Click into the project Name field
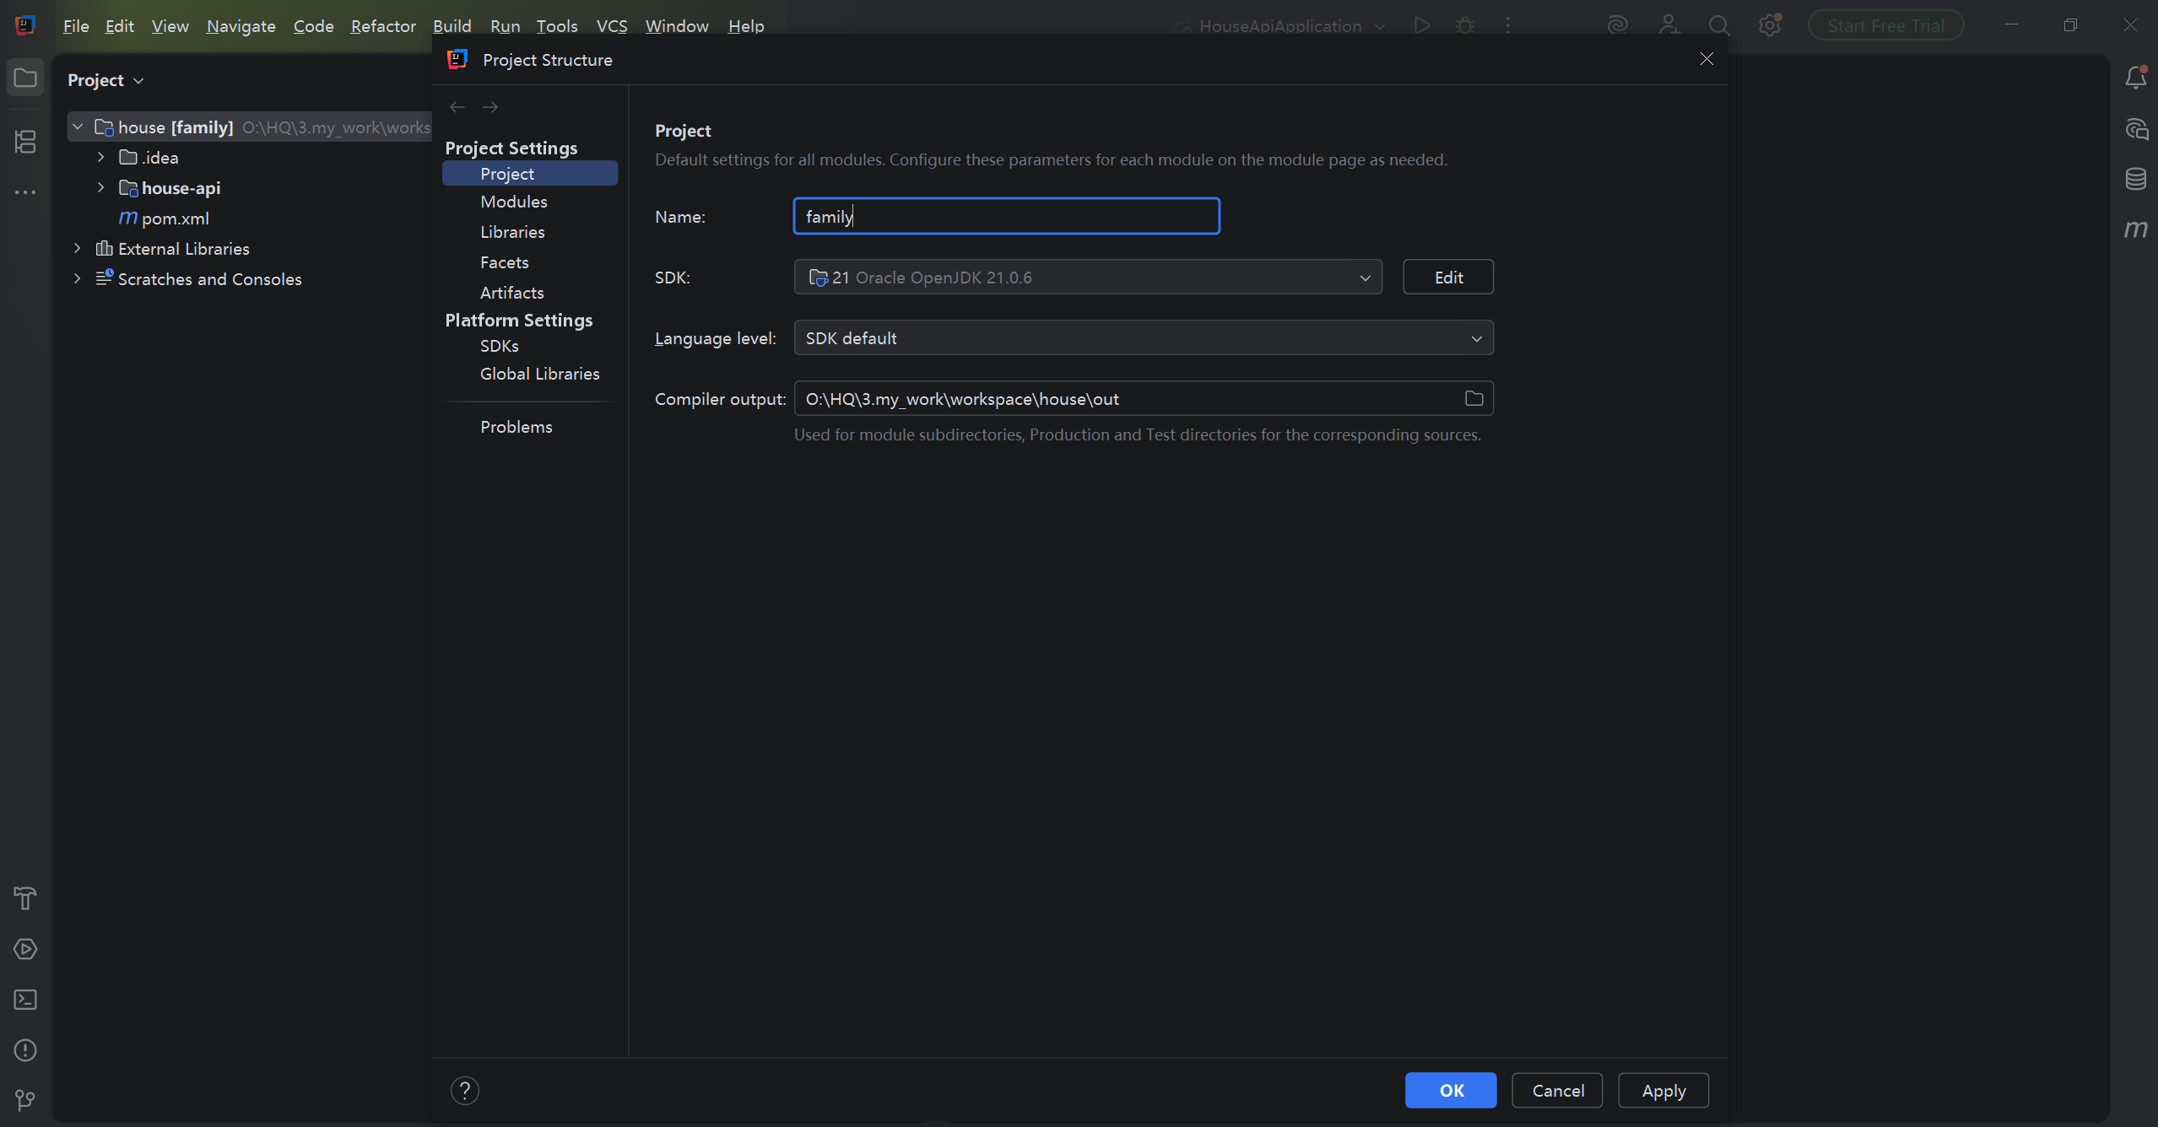The width and height of the screenshot is (2158, 1127). click(1006, 217)
